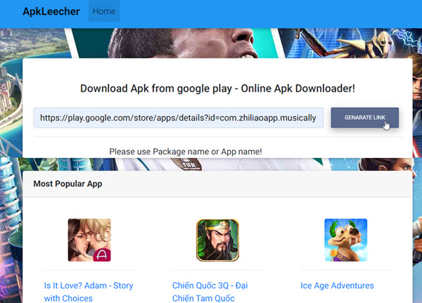Open the Is It Love? Adam app icon
Screen dimensions: 422x303
tap(89, 240)
